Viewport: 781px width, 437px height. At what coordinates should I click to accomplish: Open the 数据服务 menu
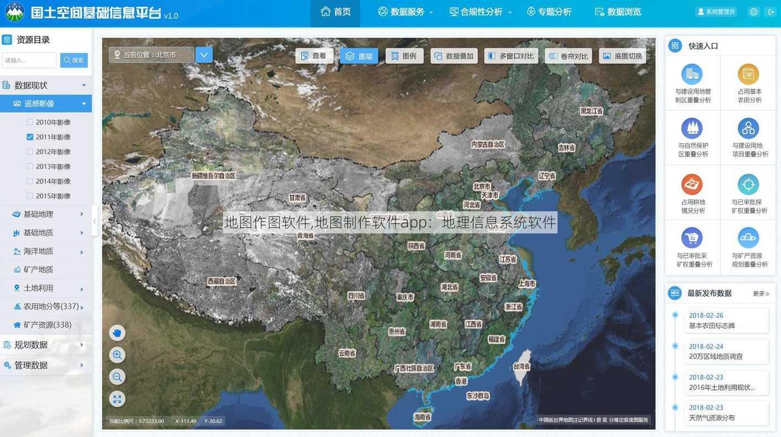(405, 12)
